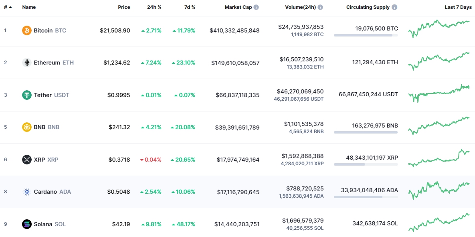Click the XRP coin logo
This screenshot has width=475, height=237.
coord(27,160)
